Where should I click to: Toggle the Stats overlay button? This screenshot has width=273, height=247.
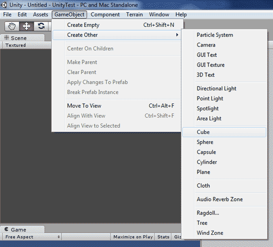point(163,237)
